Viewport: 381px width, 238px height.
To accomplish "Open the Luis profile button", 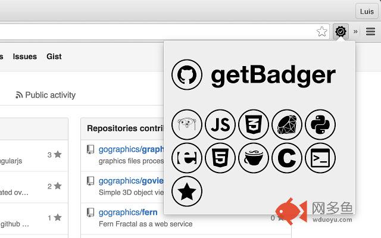I will [x=366, y=11].
